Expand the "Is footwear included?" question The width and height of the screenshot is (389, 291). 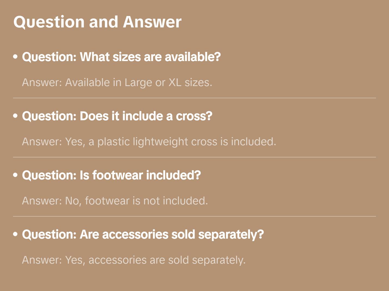tap(111, 175)
